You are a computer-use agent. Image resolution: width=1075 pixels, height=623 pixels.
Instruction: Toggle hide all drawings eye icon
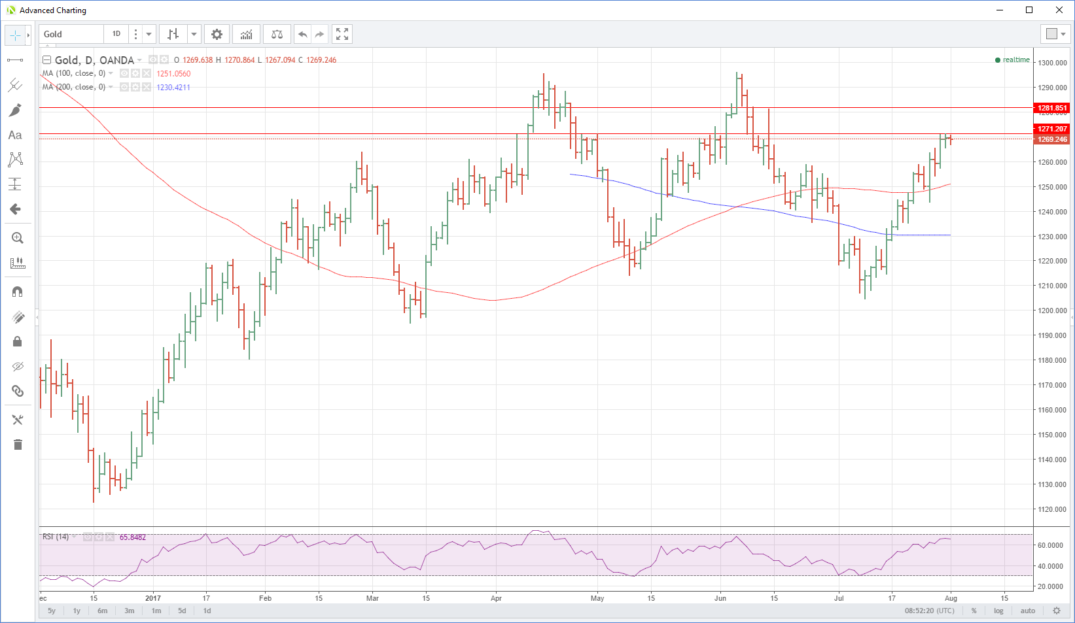(x=18, y=367)
